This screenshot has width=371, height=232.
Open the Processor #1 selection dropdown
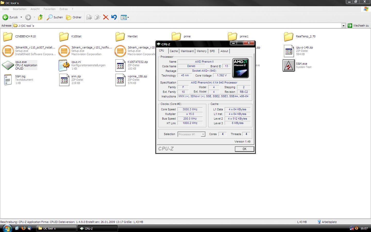coord(191,134)
